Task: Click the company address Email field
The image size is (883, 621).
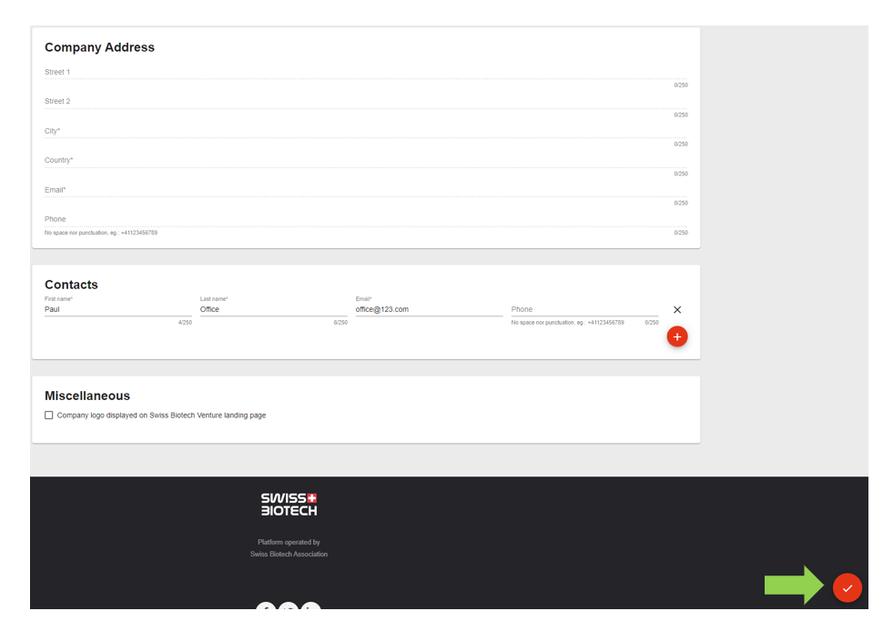Action: tap(364, 190)
